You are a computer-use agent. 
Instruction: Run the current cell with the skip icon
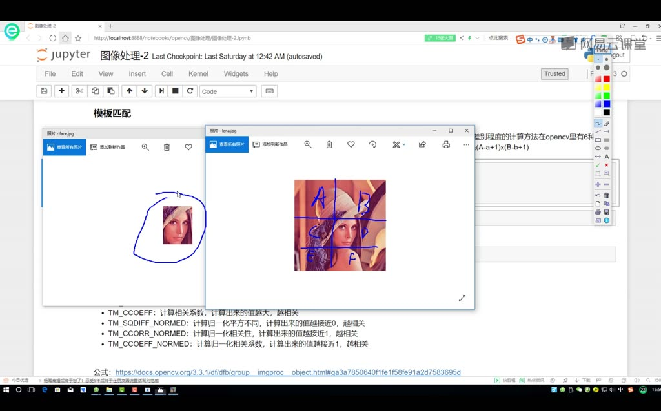pos(161,91)
